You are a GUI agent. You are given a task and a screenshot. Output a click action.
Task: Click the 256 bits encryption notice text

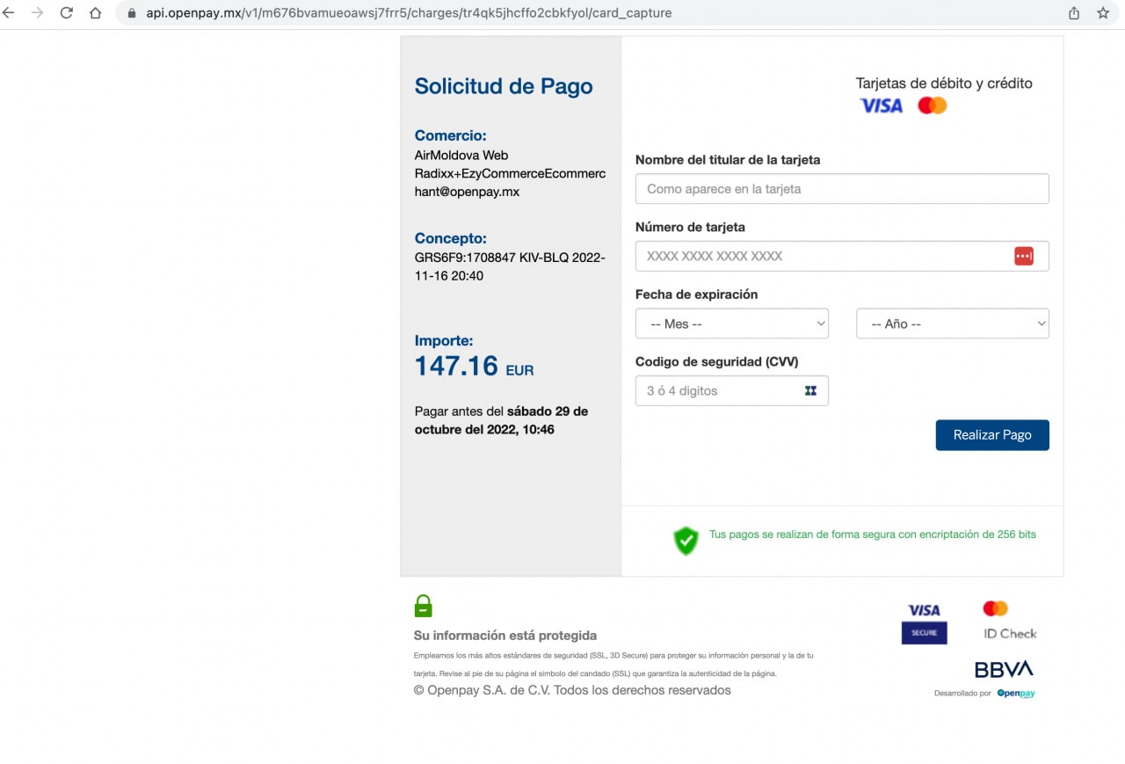(873, 535)
